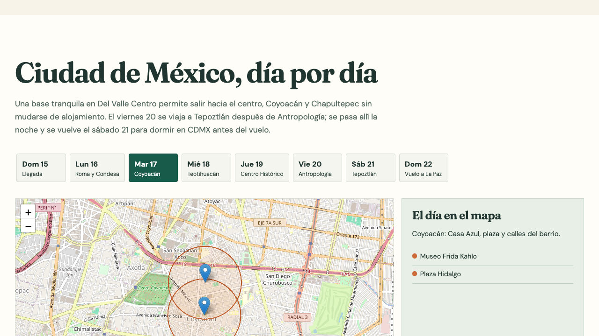The height and width of the screenshot is (336, 599).
Task: Click the PERIF N1 road label
Action: pos(47,208)
